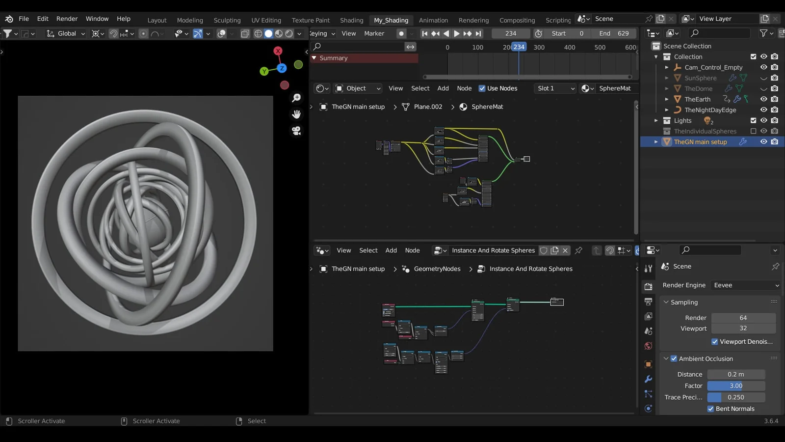Click the play animation button
The width and height of the screenshot is (785, 442).
(456, 33)
